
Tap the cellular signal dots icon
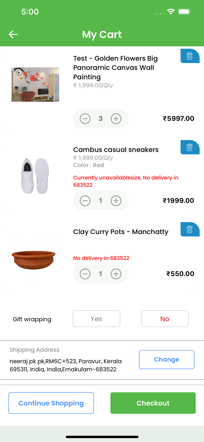[159, 13]
